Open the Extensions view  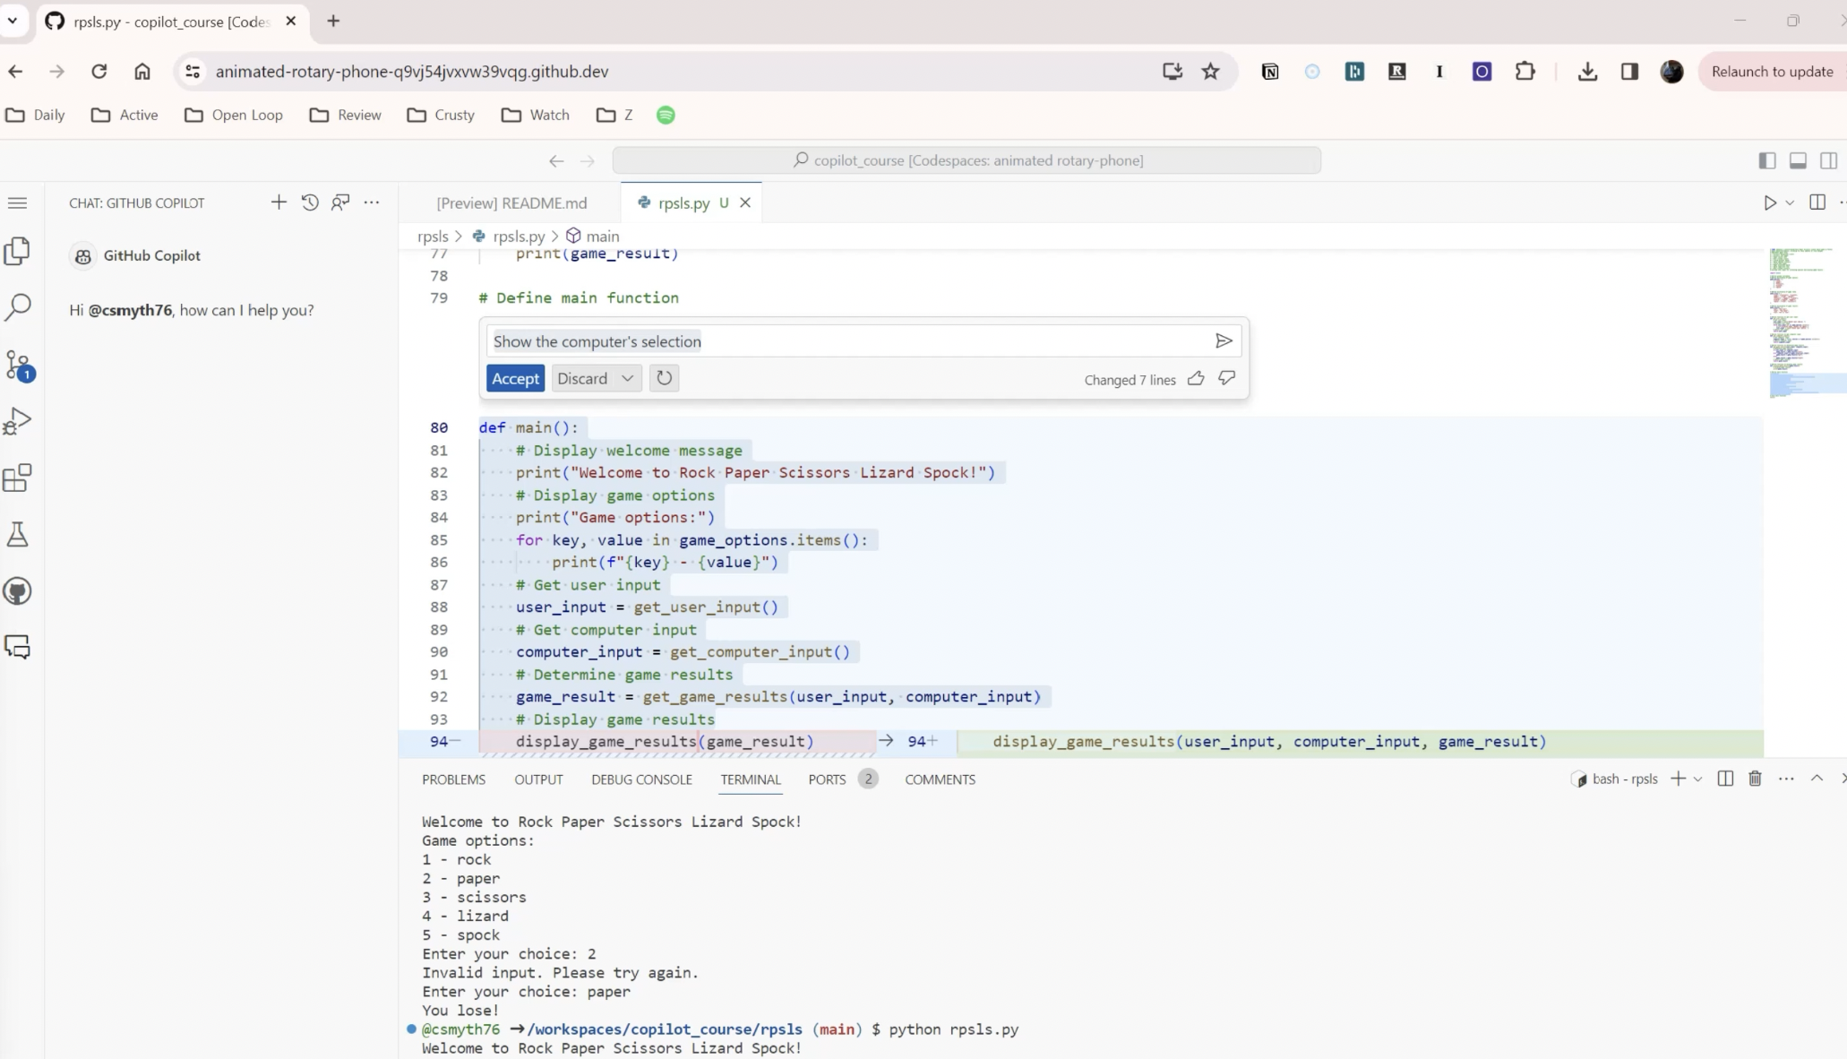tap(18, 478)
